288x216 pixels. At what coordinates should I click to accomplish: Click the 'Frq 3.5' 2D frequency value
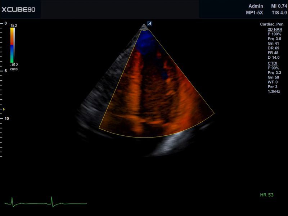pos(274,39)
